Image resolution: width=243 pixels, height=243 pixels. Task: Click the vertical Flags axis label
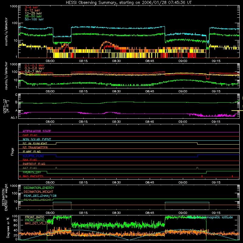tap(12, 152)
